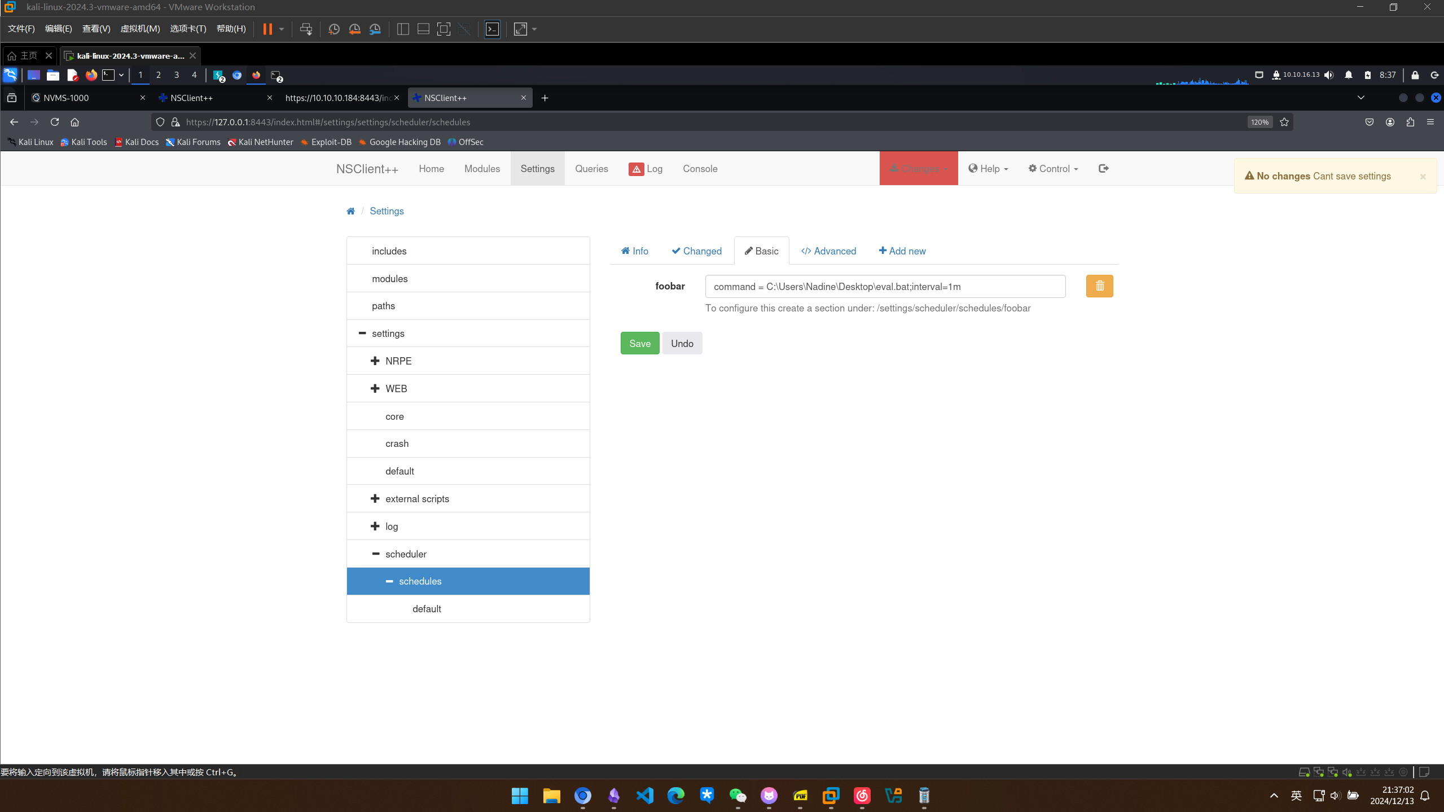1444x812 pixels.
Task: Open Firefox extensions puzzle icon
Action: click(1410, 122)
